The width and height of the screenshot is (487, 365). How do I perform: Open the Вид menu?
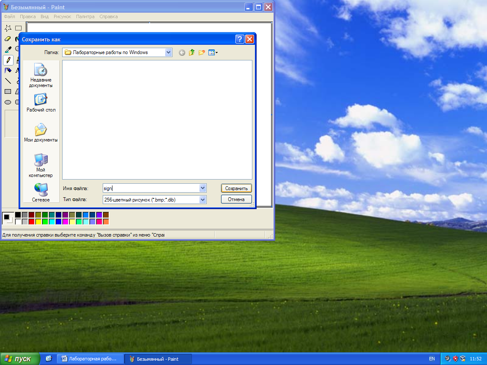[44, 16]
